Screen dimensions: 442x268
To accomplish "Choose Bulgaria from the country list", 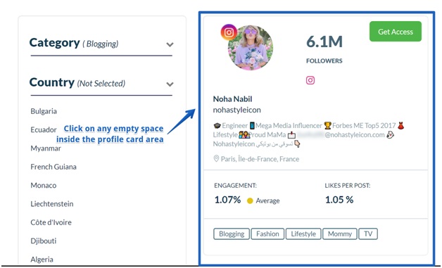I will 44,111.
